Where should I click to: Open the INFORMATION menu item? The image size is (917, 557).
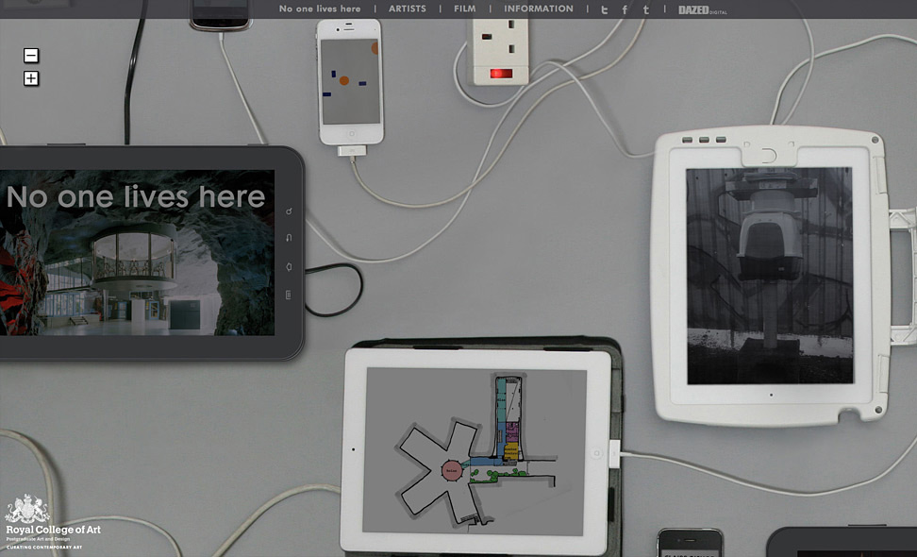(x=539, y=8)
